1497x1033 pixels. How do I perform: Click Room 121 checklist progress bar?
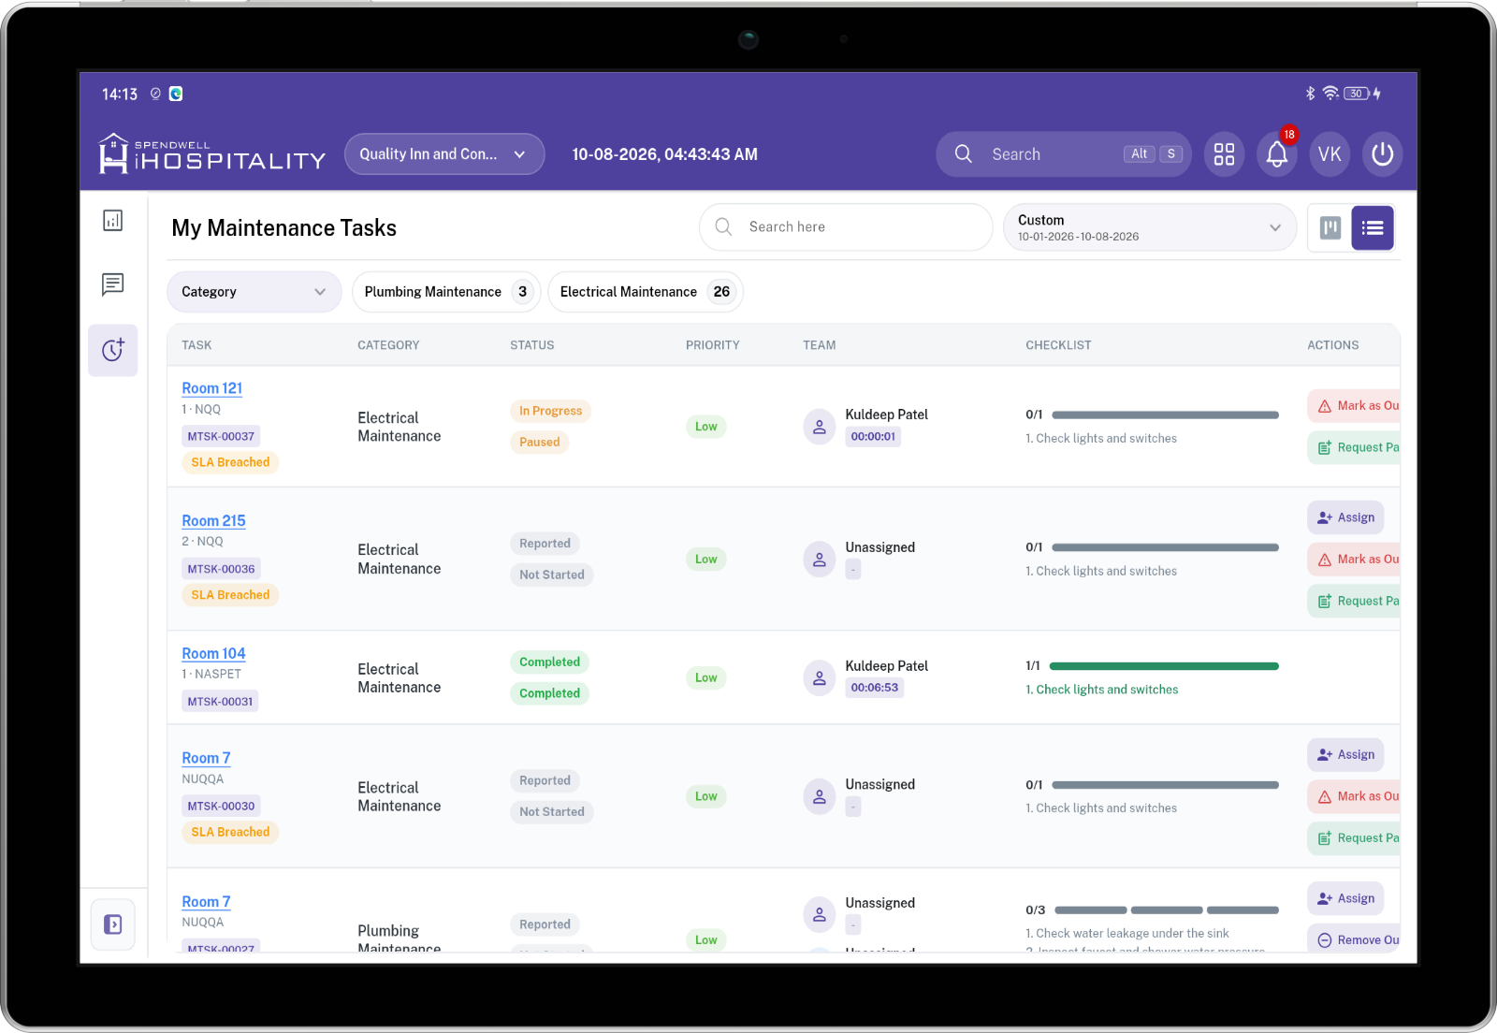click(1165, 415)
